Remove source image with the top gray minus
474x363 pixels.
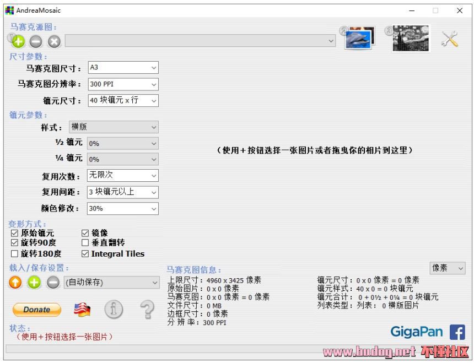click(x=36, y=42)
